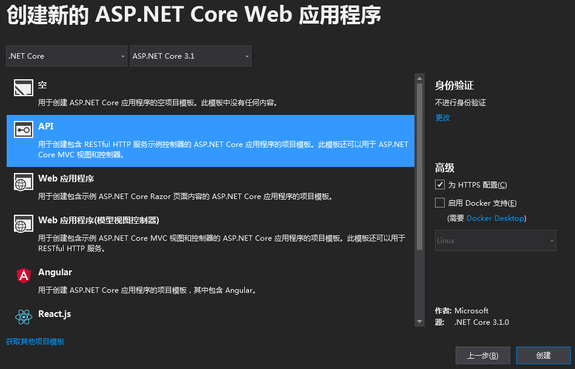Open the ASP.NET Core 3.1 version dropdown
Viewport: 575px width, 369px height.
pos(190,56)
